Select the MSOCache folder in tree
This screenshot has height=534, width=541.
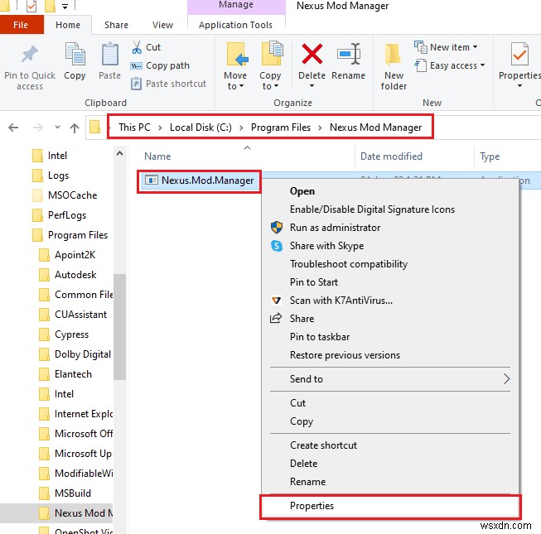pyautogui.click(x=72, y=195)
